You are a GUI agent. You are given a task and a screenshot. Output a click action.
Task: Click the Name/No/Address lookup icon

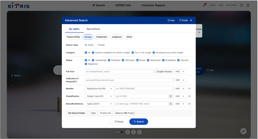[171, 104]
